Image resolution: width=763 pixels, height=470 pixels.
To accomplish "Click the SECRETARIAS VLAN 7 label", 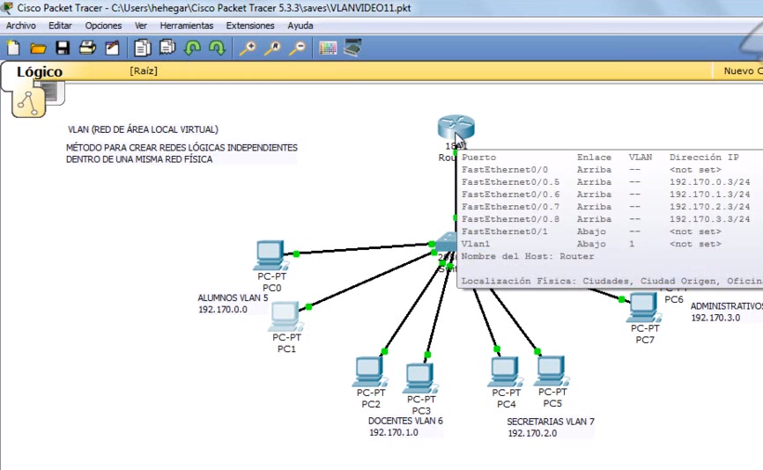I will click(x=551, y=422).
